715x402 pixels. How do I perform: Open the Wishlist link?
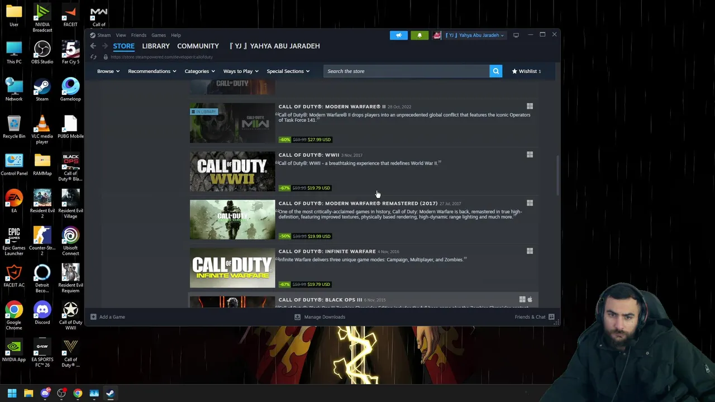527,71
